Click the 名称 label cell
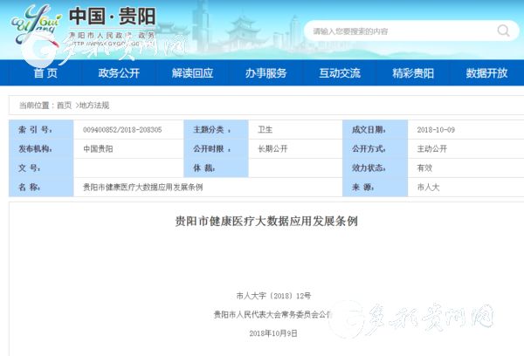 point(41,187)
